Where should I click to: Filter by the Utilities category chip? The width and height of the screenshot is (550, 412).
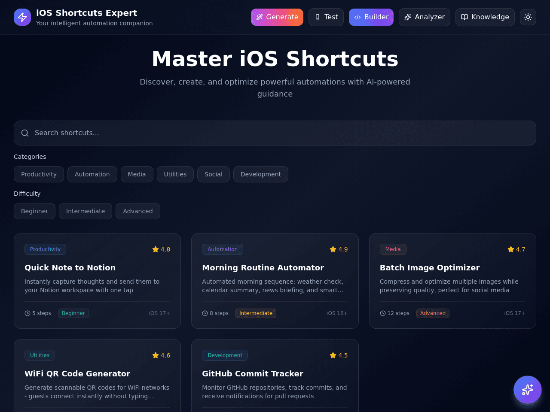click(x=175, y=174)
